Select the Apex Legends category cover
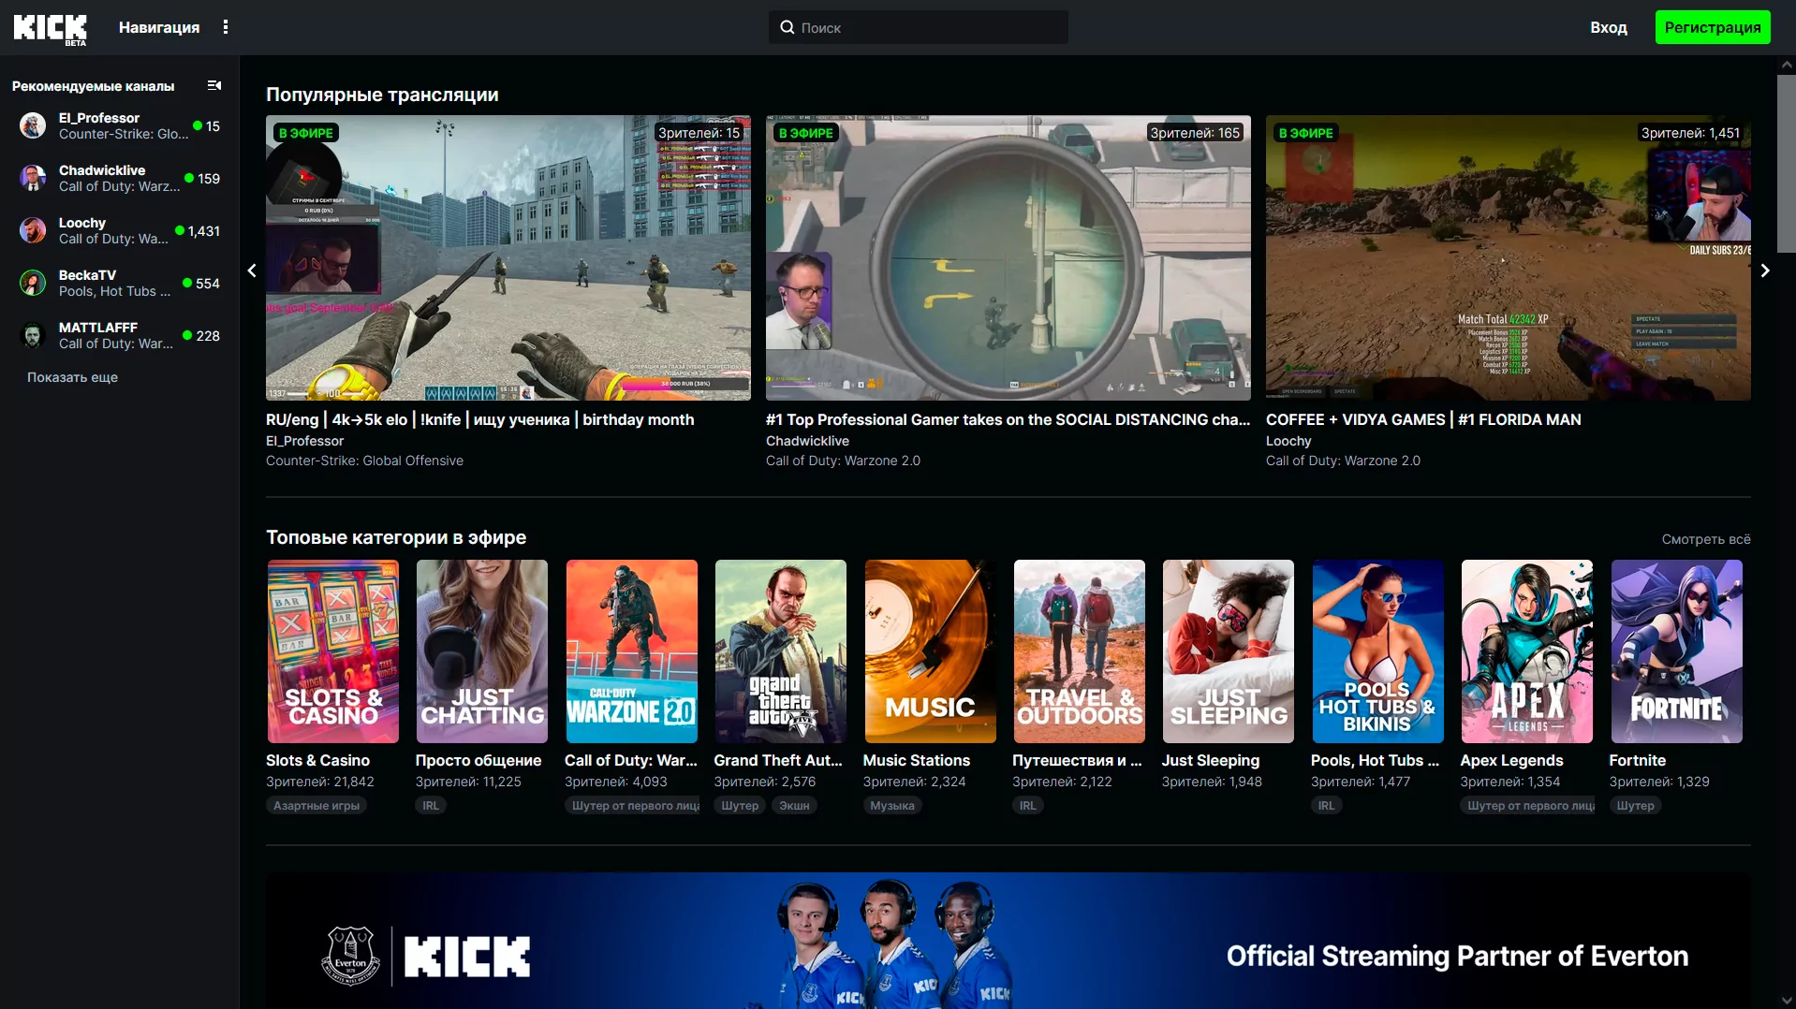Image resolution: width=1796 pixels, height=1009 pixels. 1527,651
